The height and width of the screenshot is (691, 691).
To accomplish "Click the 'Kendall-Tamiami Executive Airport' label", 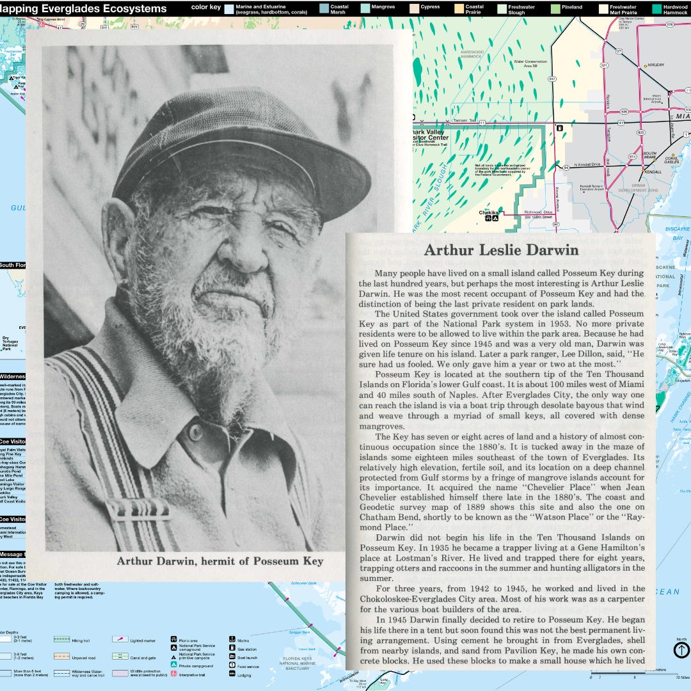I will (592, 187).
